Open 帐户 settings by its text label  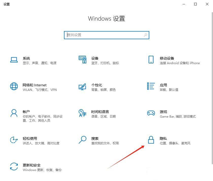pyautogui.click(x=26, y=112)
